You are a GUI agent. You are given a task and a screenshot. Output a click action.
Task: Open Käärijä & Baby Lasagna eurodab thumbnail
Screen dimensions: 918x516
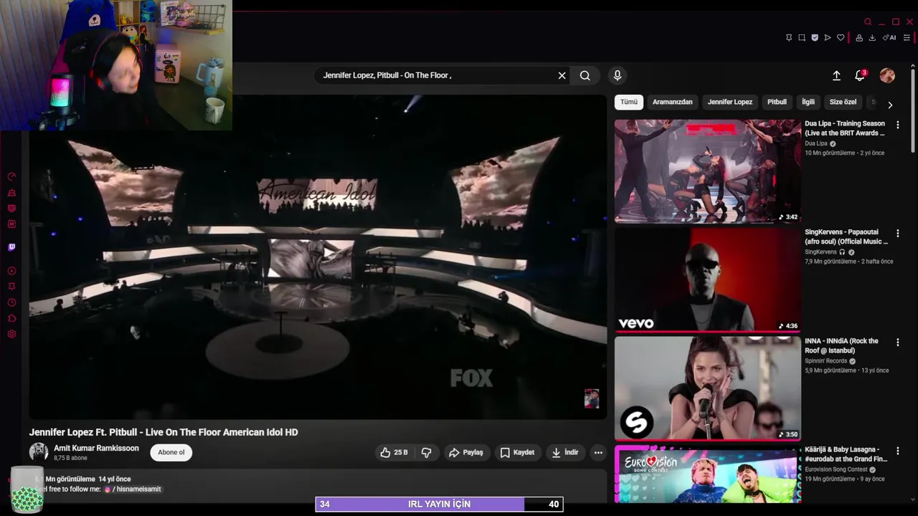(708, 474)
